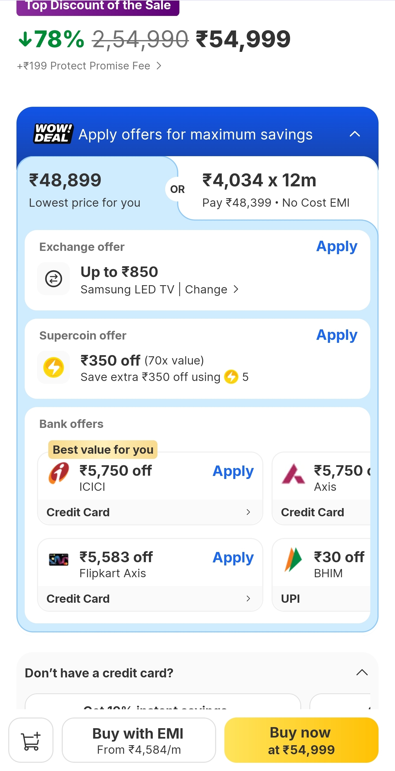Collapse the Apply offers section
This screenshot has height=771, width=395.
coord(355,134)
